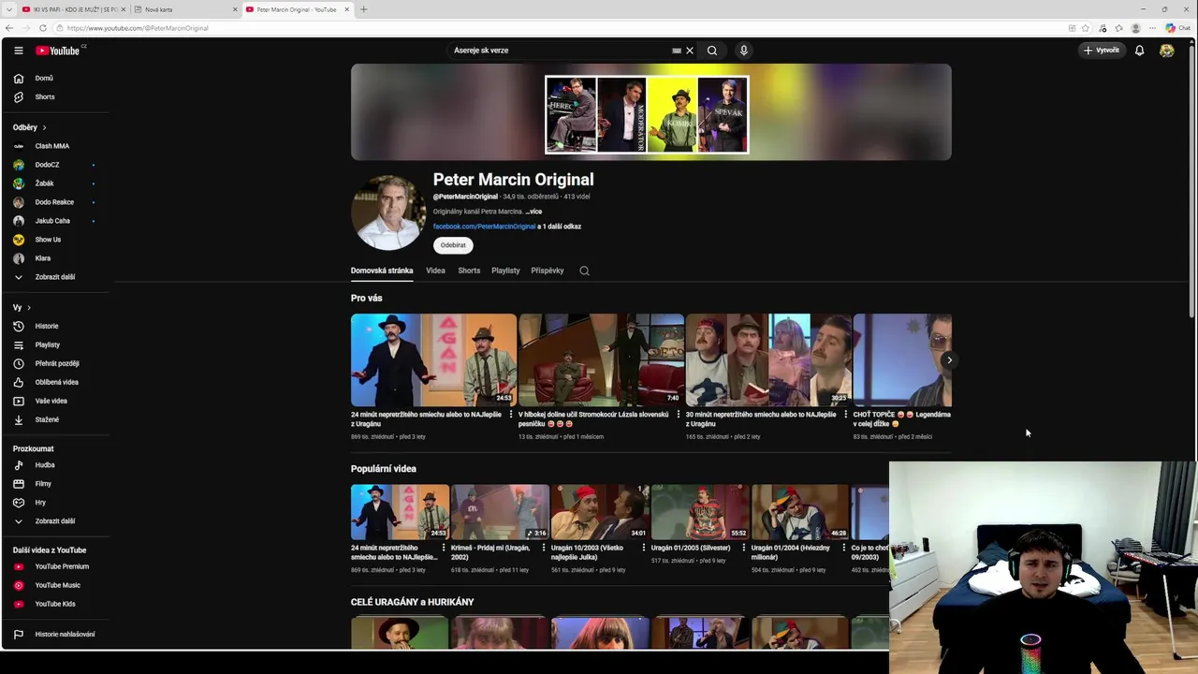Screen dimensions: 1198x674
Task: Subscribe with the Odebírat button
Action: (453, 245)
